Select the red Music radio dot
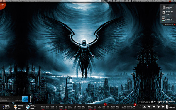Viewport: 176px width, 110px height. pyautogui.click(x=4, y=105)
